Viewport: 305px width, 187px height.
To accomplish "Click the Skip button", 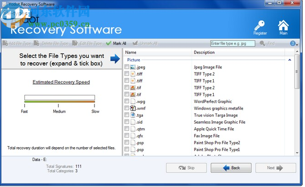I will point(186,168).
